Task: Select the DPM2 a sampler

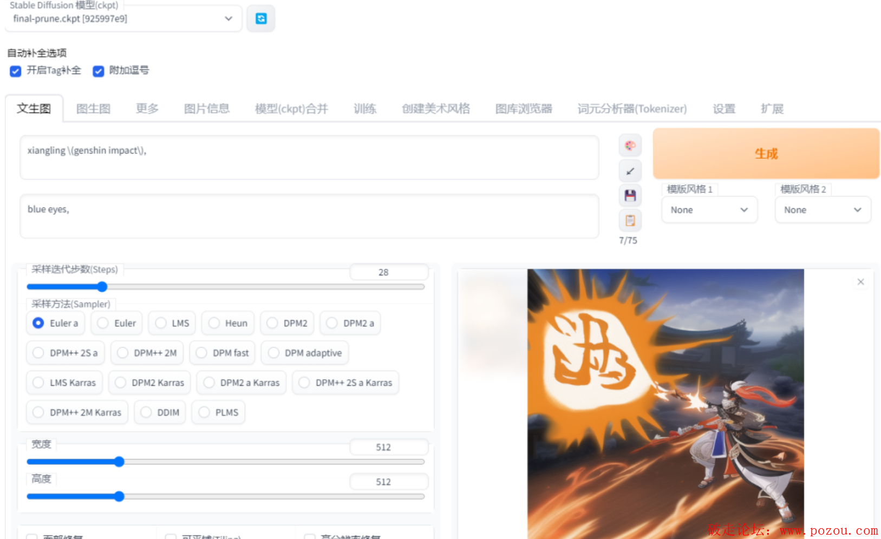Action: [350, 323]
